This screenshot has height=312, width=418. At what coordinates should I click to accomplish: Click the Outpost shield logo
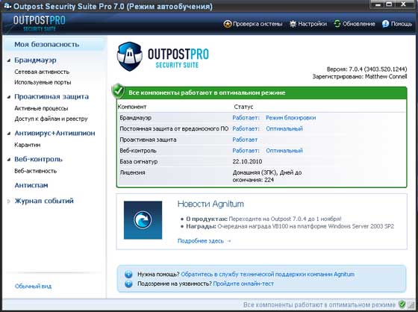pos(129,57)
